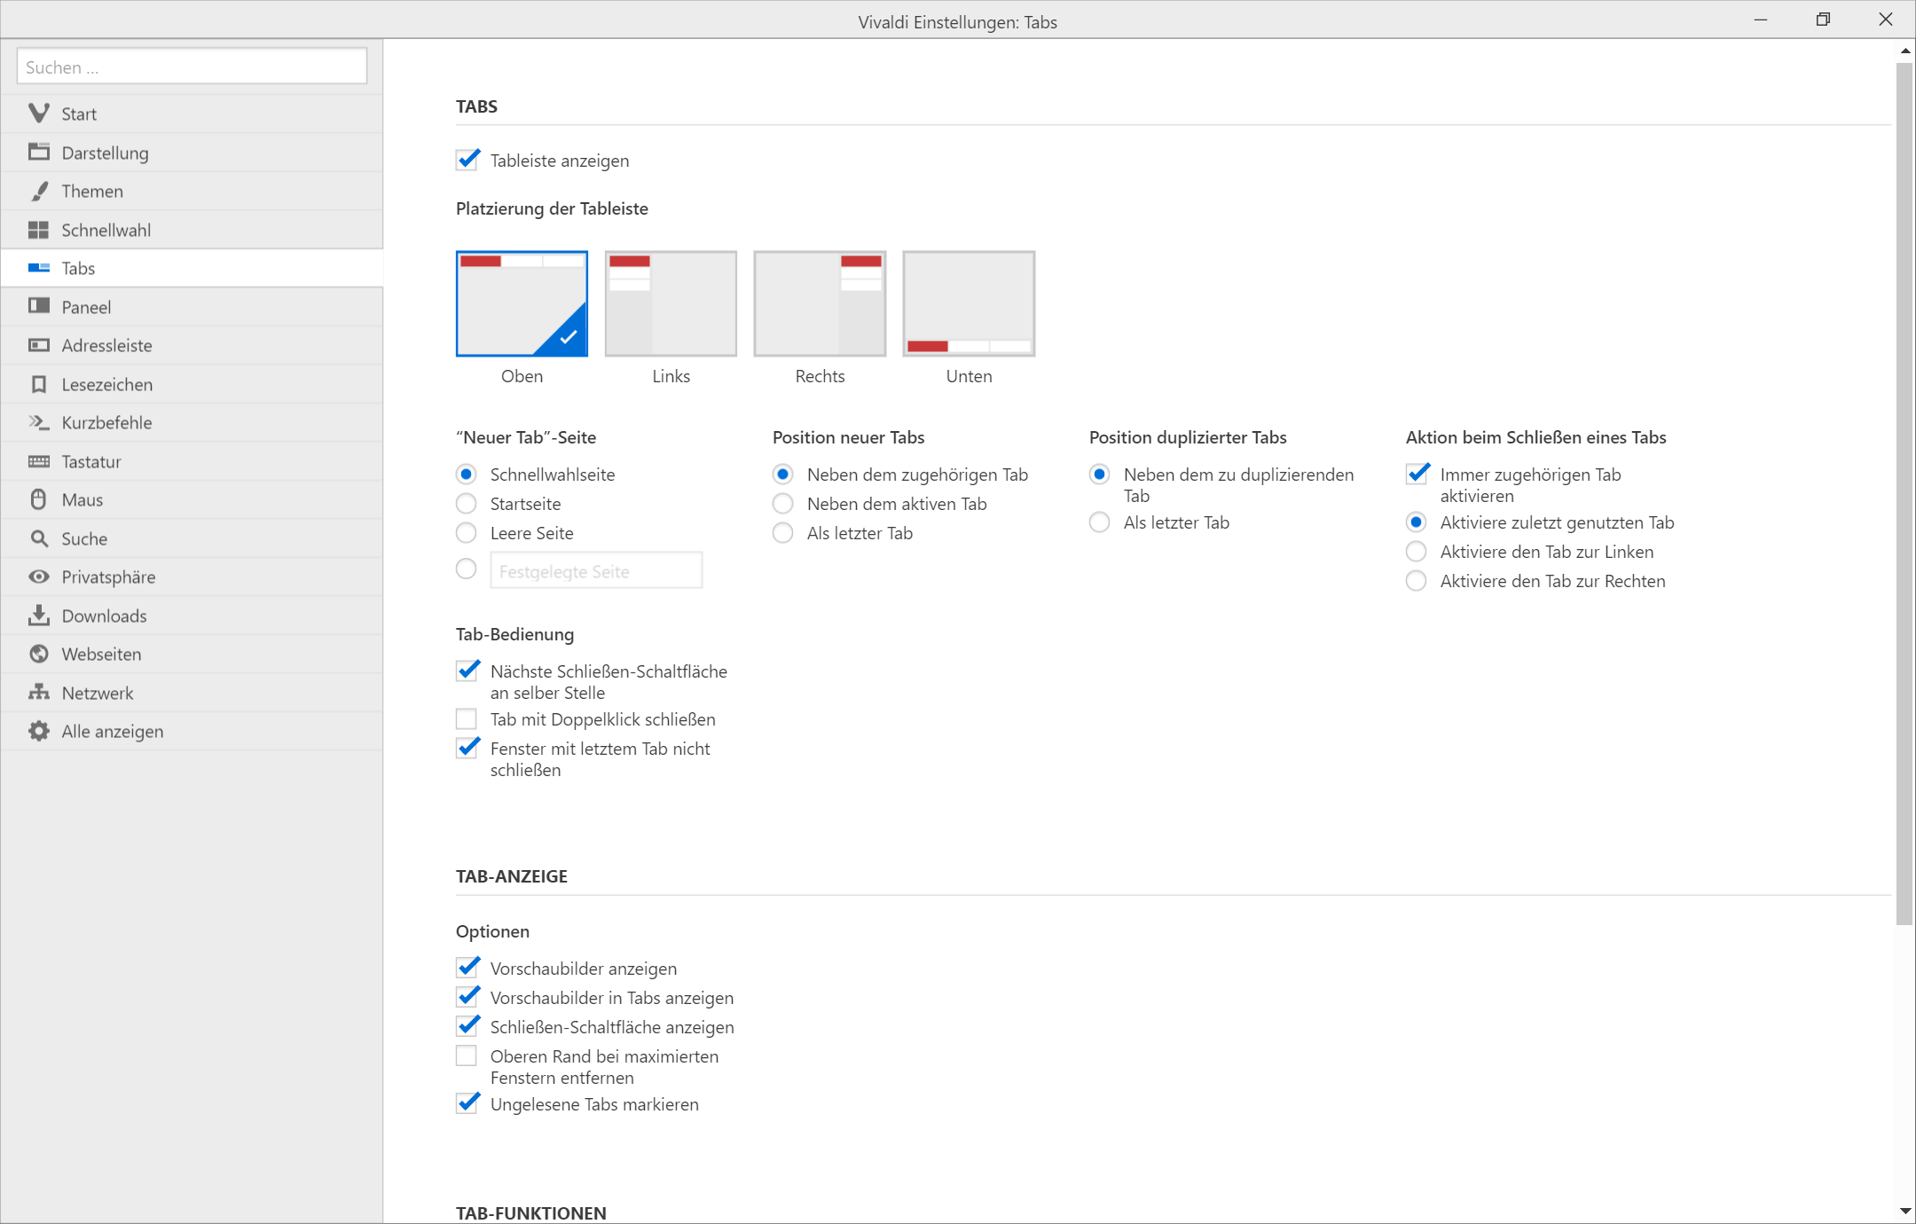Enable Tab mit Doppelklick schließen

[x=467, y=718]
